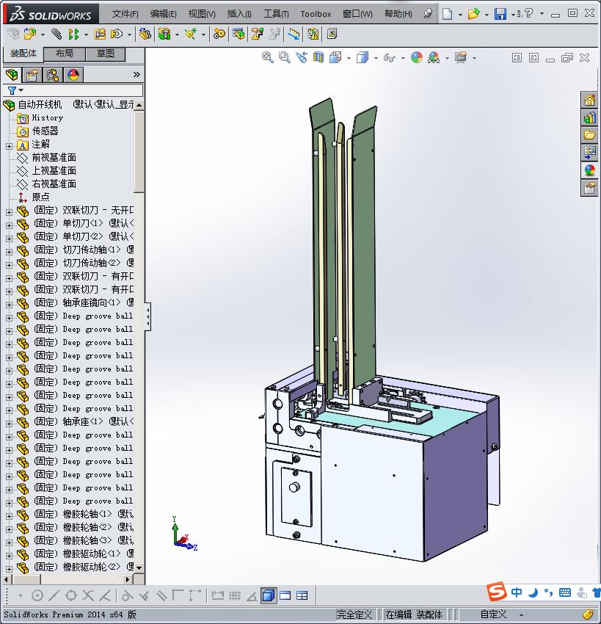
Task: Open the 工具(T) menu
Action: point(276,14)
